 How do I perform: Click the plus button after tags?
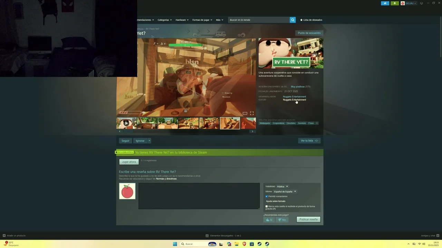(x=317, y=123)
